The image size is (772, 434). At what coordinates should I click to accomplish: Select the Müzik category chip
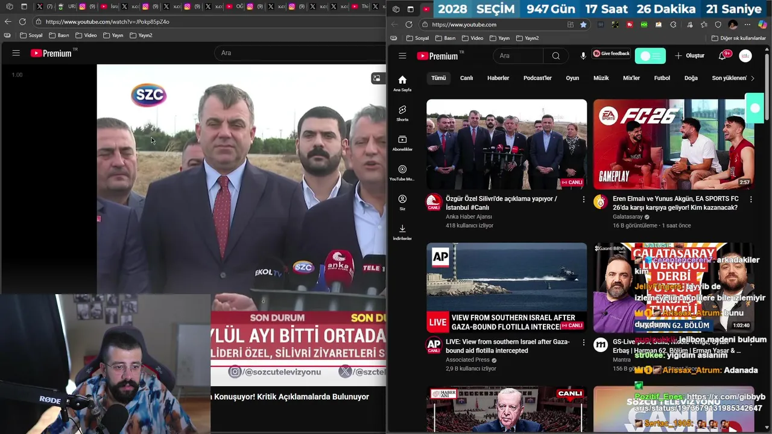click(601, 78)
